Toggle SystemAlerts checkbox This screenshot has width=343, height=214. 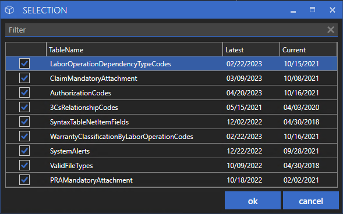coord(24,151)
